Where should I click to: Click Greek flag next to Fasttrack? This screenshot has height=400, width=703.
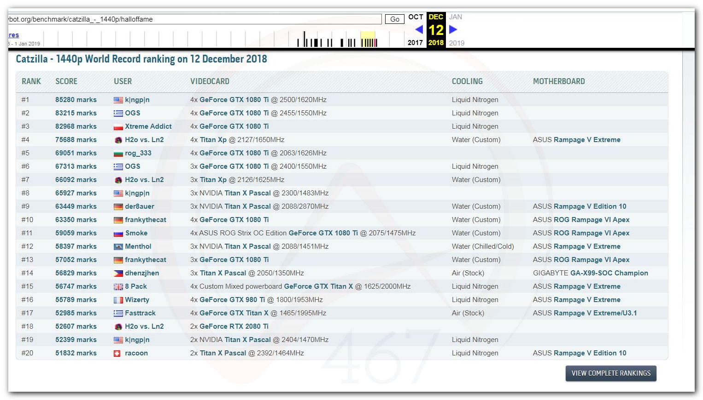118,314
